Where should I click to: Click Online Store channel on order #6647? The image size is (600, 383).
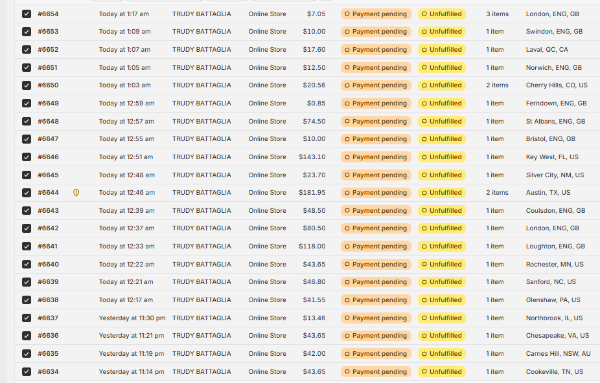267,139
